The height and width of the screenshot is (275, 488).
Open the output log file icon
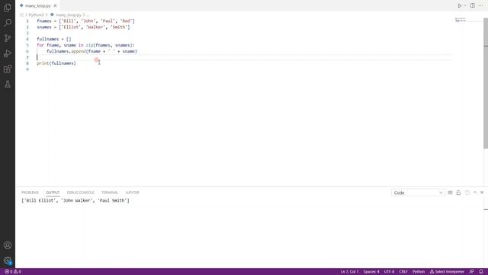[x=467, y=192]
